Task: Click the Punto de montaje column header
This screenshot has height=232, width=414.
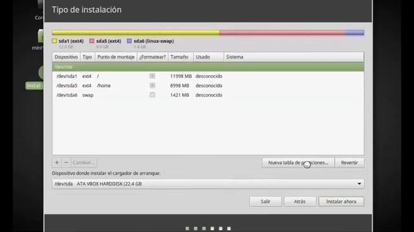Action: point(116,57)
